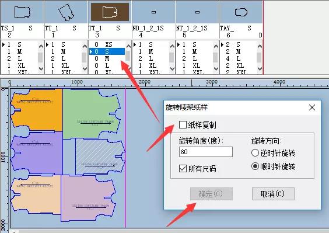Image resolution: width=329 pixels, height=233 pixels.
Task: Select the peach pattern piece on marker
Action: (x=36, y=195)
